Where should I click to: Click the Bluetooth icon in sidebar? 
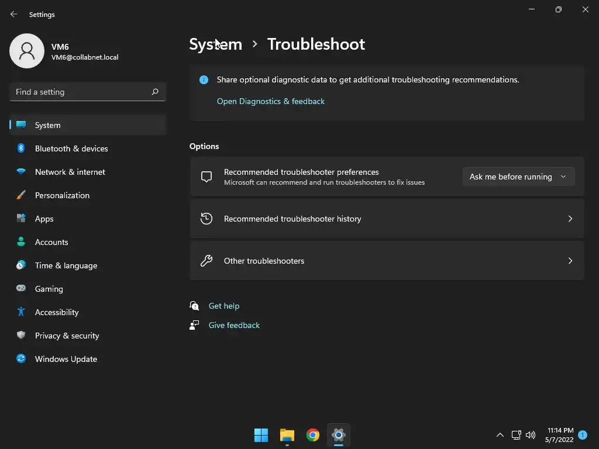coord(21,148)
